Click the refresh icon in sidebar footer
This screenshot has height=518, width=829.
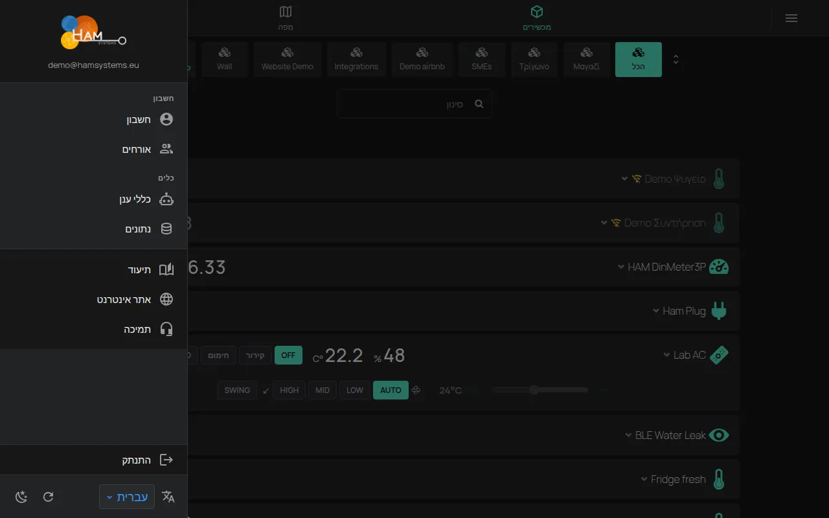48,497
